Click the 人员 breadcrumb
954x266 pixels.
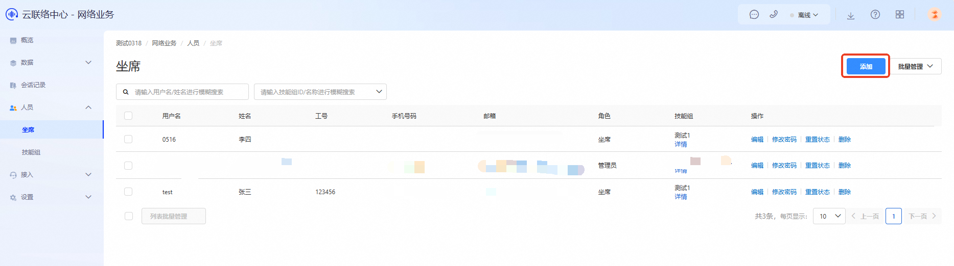coord(193,43)
